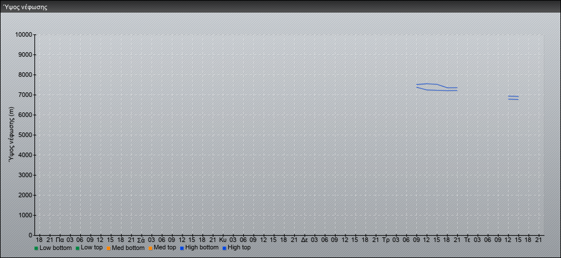561x258 pixels.
Task: Click the 5000 y-axis value
Action: 25,135
